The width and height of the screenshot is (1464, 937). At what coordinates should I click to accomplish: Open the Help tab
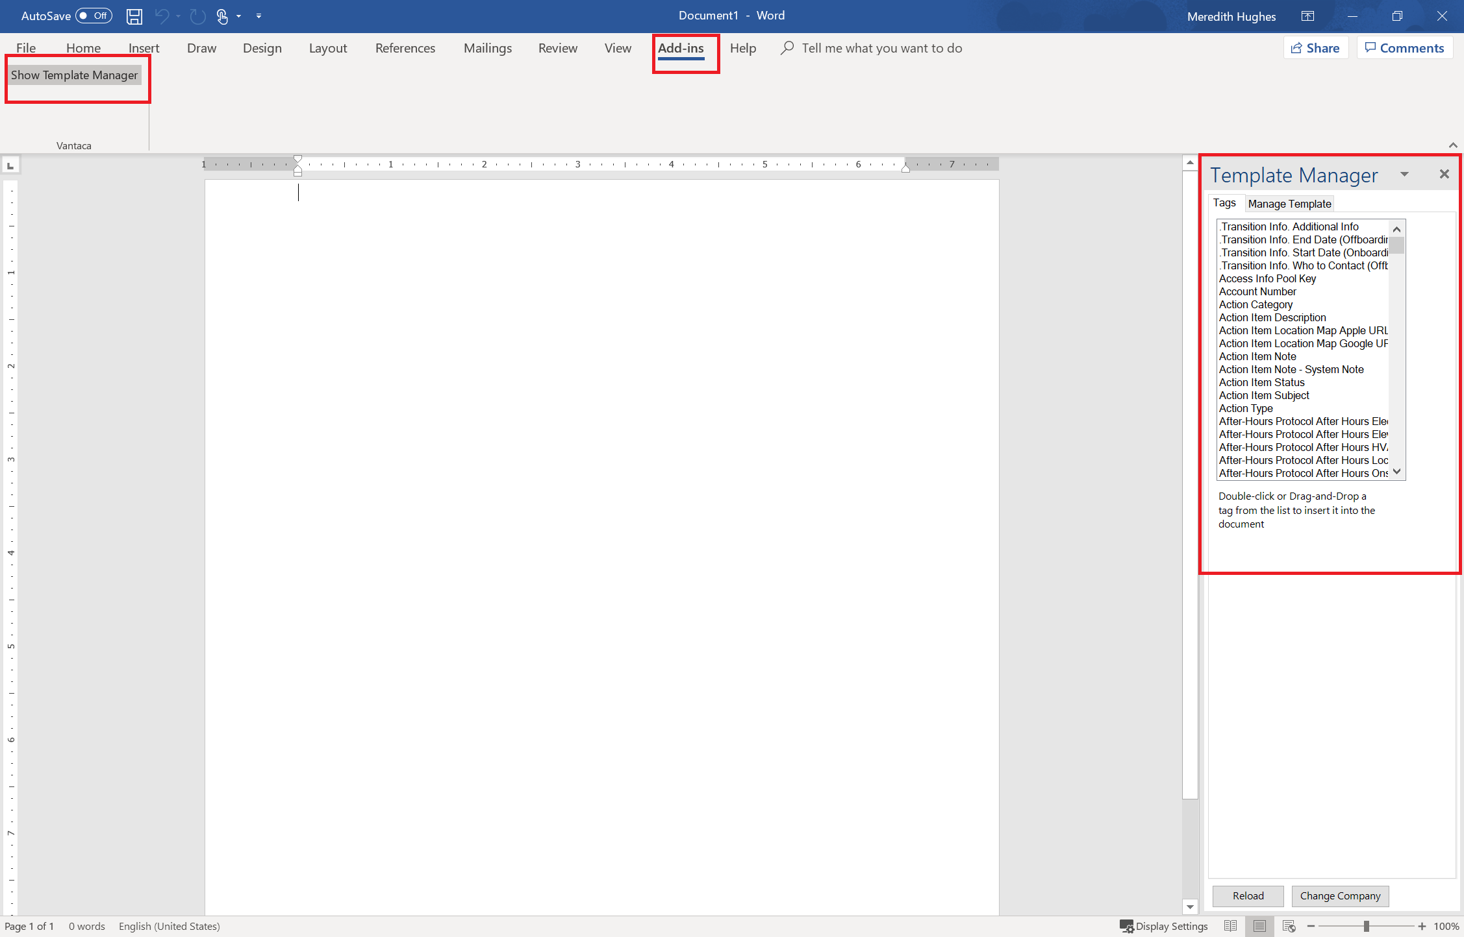[743, 48]
